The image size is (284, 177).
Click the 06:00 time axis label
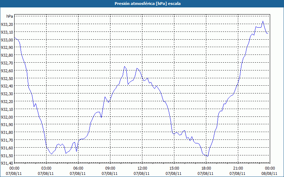(x=78, y=169)
